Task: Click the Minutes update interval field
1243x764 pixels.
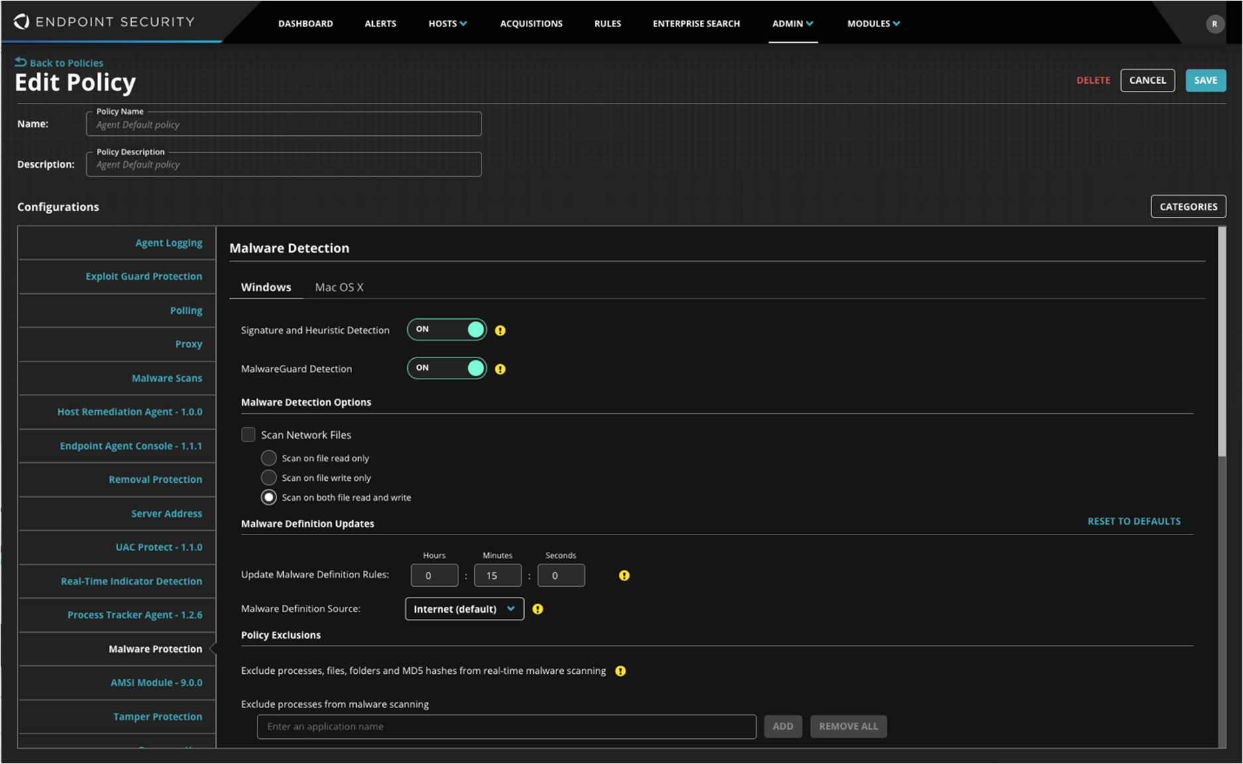Action: [497, 575]
